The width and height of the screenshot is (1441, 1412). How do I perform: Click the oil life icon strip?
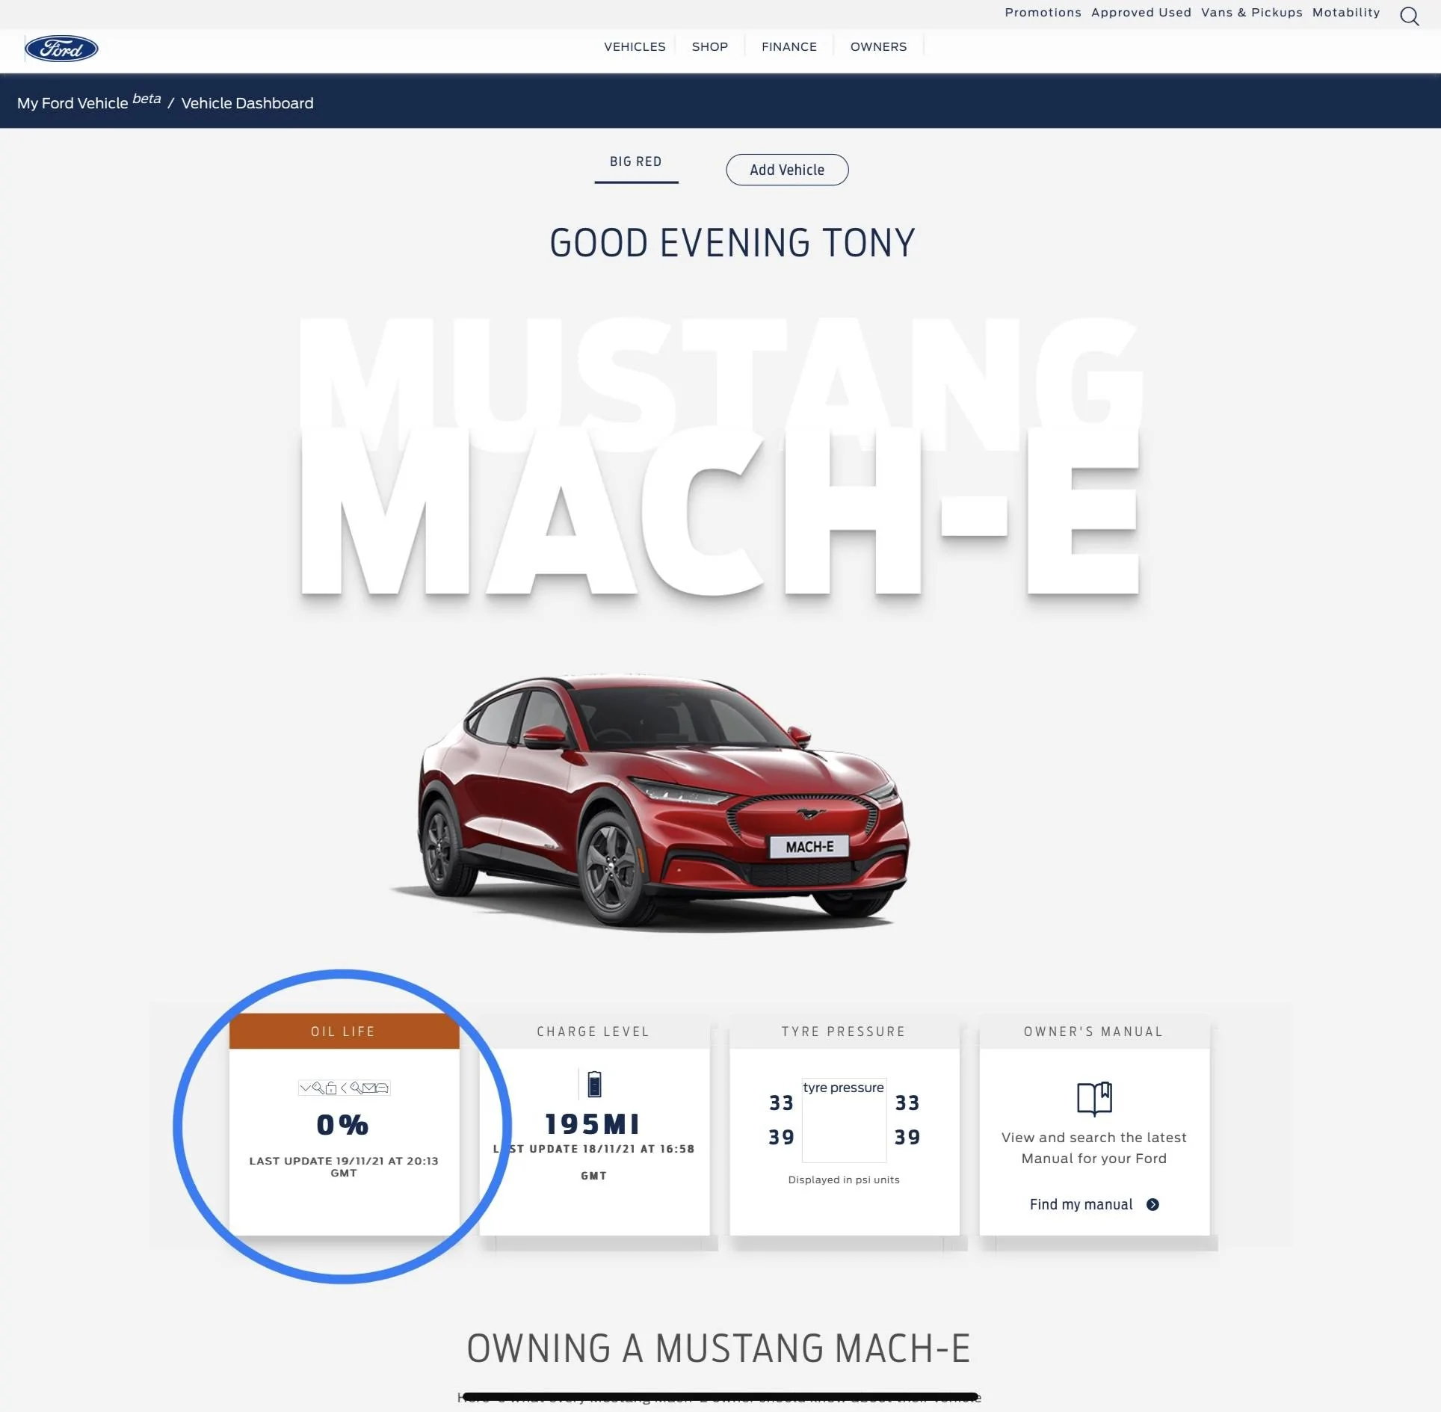pyautogui.click(x=344, y=1088)
